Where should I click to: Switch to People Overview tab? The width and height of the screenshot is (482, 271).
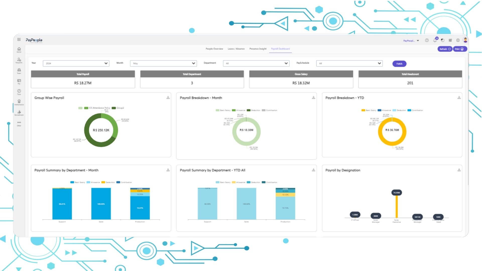(x=214, y=49)
